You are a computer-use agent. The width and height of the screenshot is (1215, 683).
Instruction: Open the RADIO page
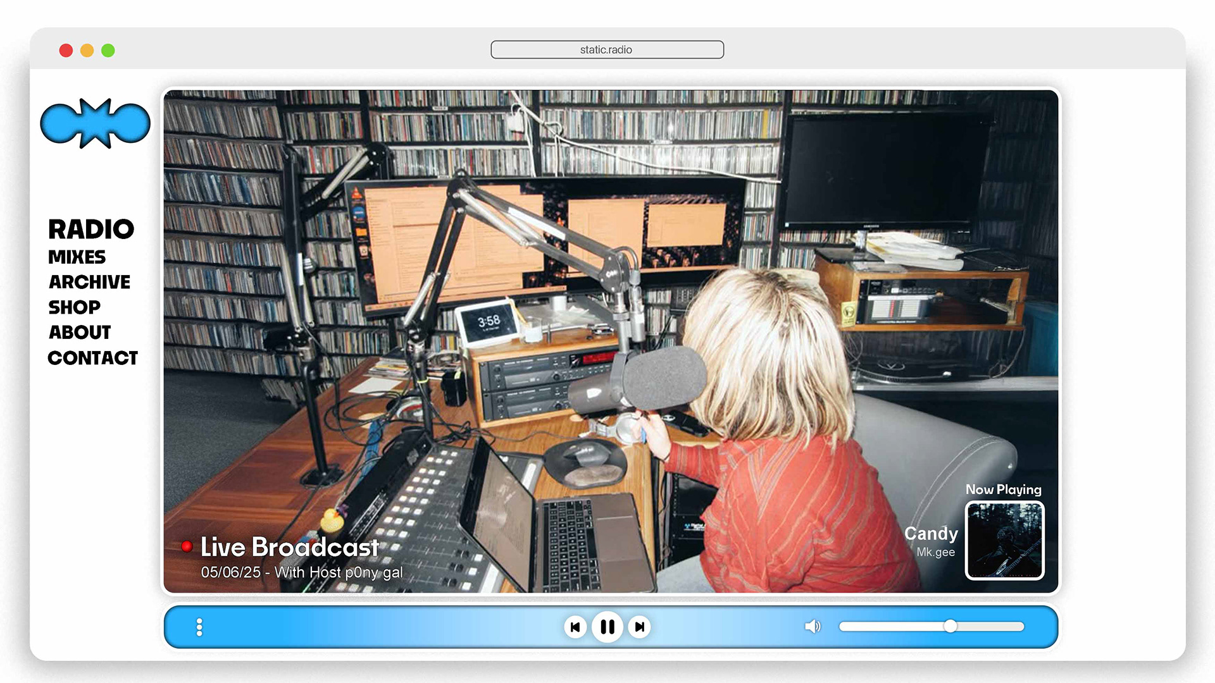pos(91,229)
